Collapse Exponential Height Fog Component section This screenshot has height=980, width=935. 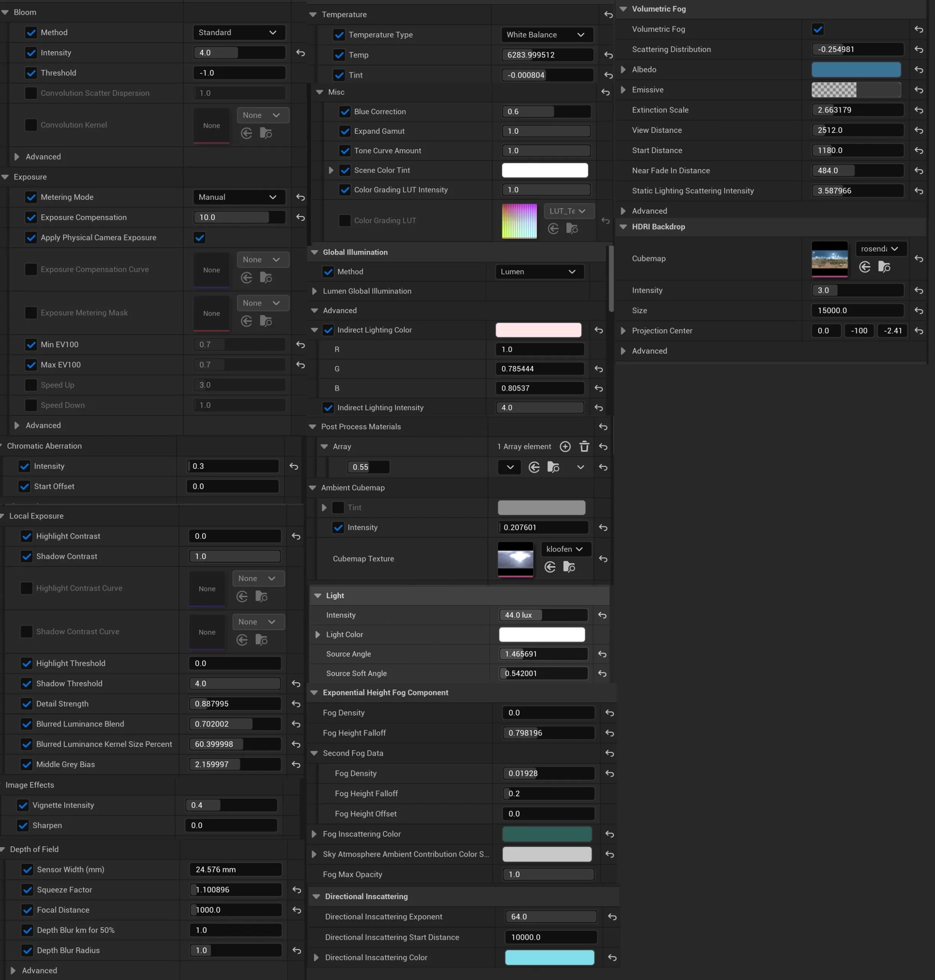[x=314, y=693]
